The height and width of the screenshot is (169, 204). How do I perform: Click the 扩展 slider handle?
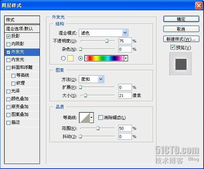(x=81, y=87)
